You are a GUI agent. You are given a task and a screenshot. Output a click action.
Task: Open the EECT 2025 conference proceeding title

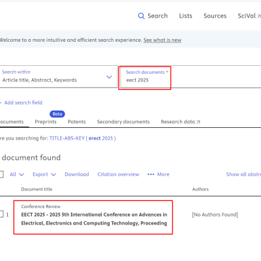pyautogui.click(x=94, y=219)
